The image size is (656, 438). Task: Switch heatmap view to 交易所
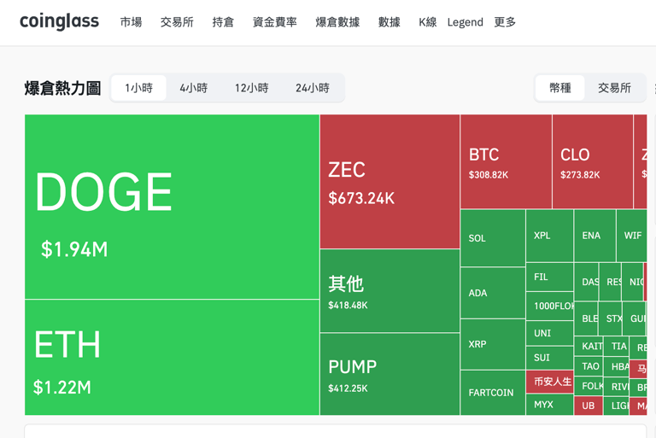(x=614, y=88)
